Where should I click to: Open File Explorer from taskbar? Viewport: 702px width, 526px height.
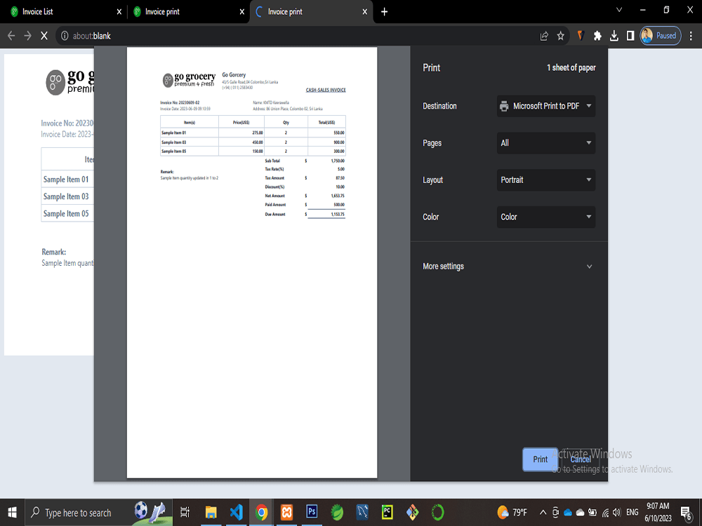211,513
